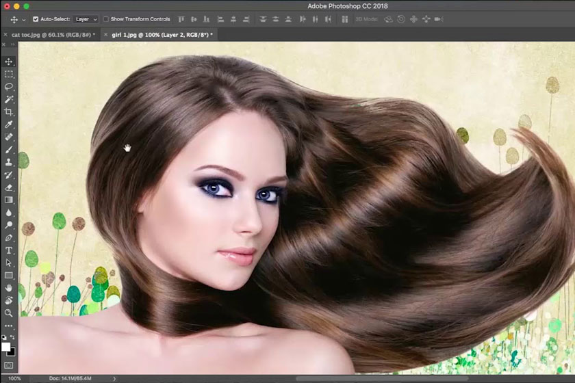Select the Move tool in the toolbox
Viewport: 575px width, 383px height.
[9, 62]
